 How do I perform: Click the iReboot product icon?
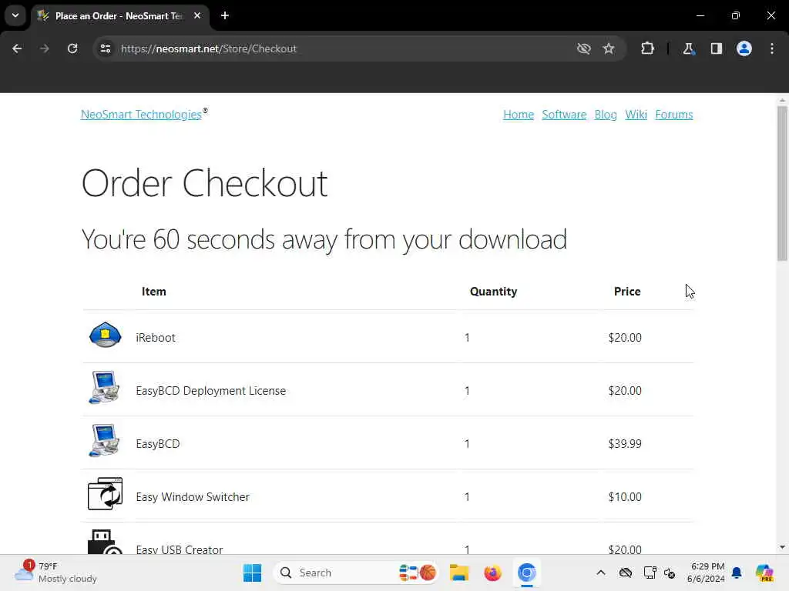tap(105, 336)
